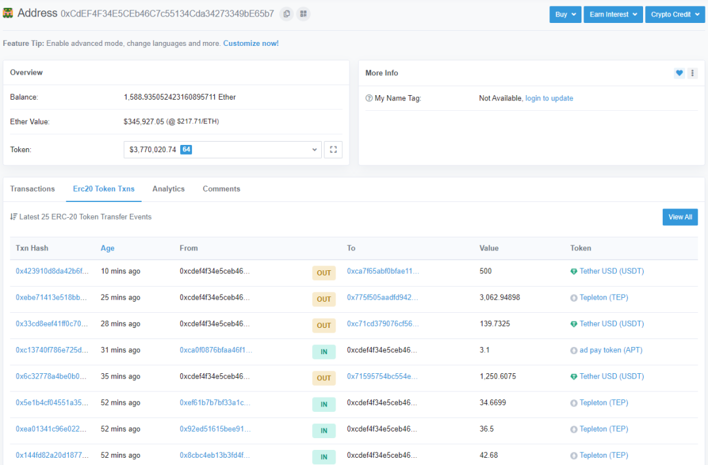This screenshot has width=708, height=465.
Task: Switch to the Transactions tab
Action: 33,189
